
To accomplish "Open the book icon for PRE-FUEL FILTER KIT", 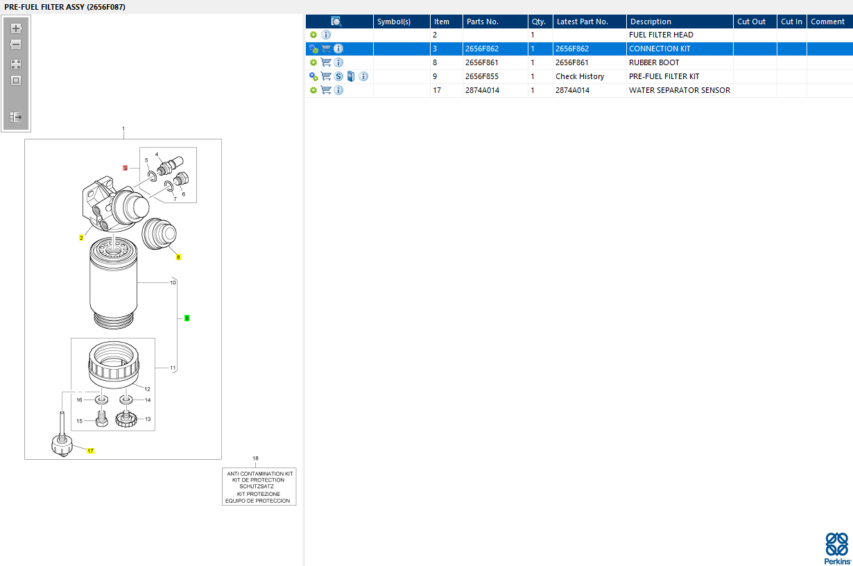I will (x=351, y=76).
